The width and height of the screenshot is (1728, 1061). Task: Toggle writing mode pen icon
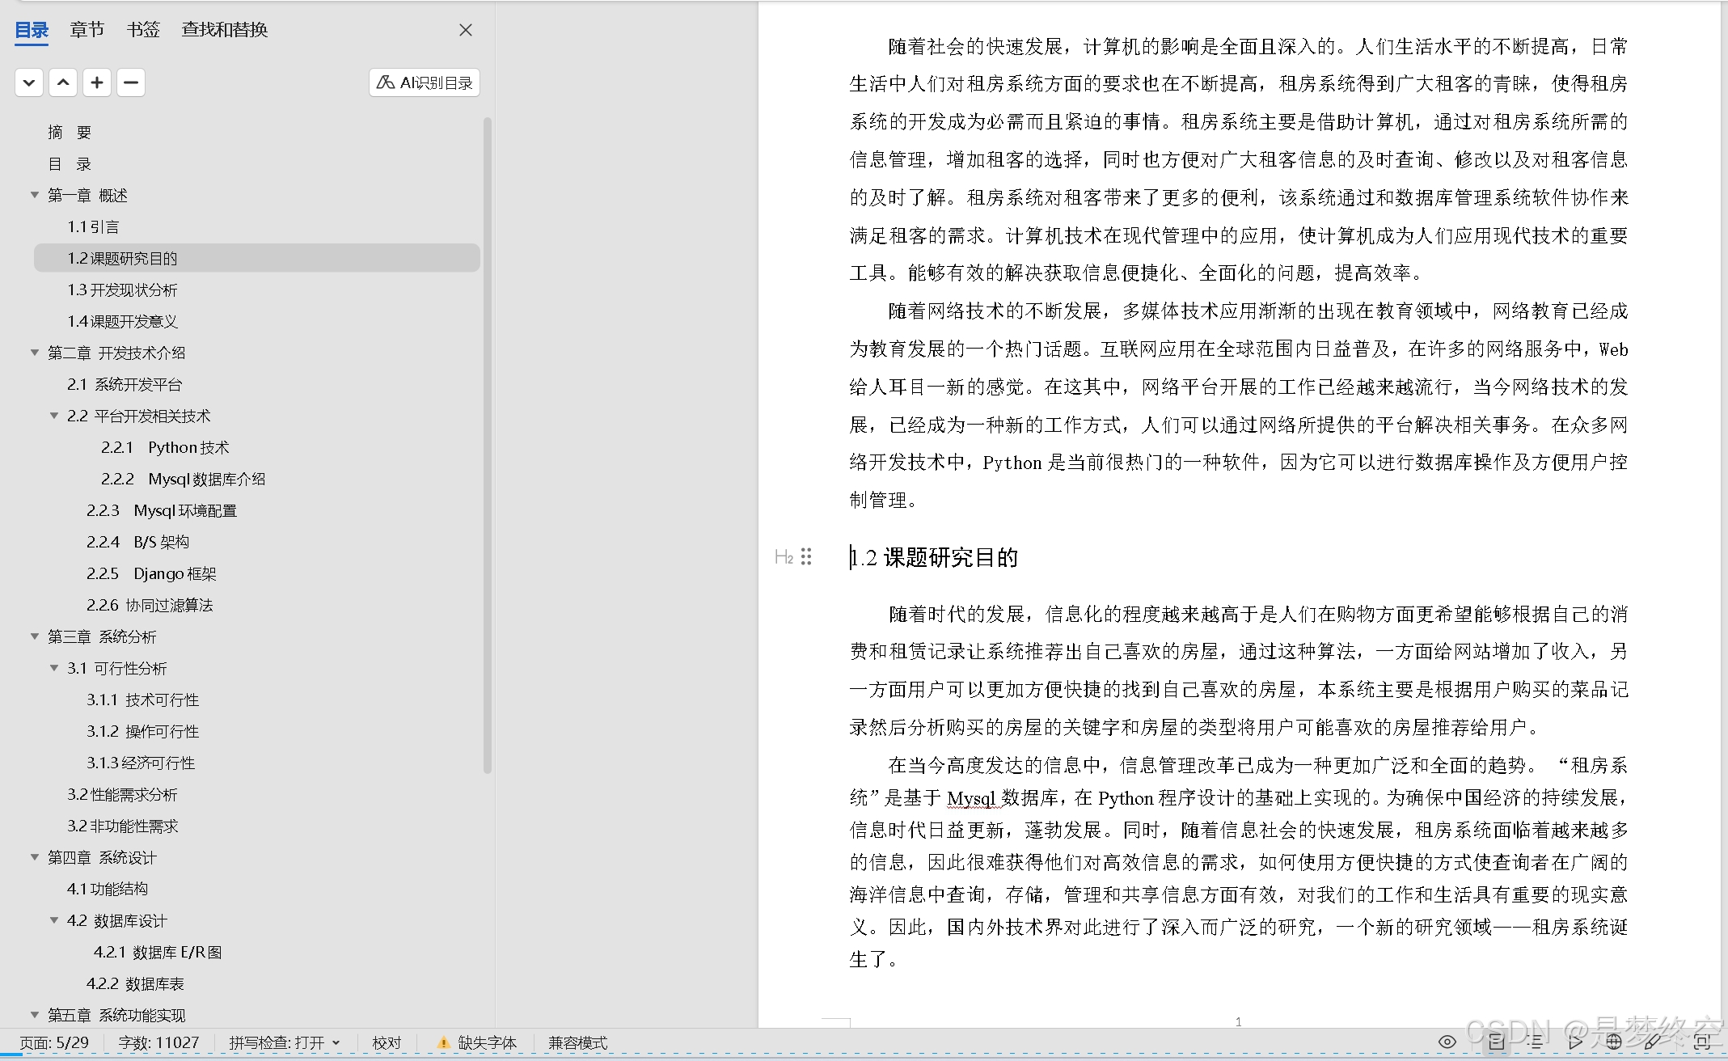[1653, 1042]
